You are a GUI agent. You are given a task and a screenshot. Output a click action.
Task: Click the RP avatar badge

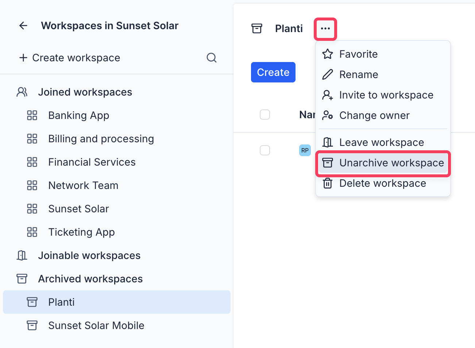pyautogui.click(x=305, y=150)
